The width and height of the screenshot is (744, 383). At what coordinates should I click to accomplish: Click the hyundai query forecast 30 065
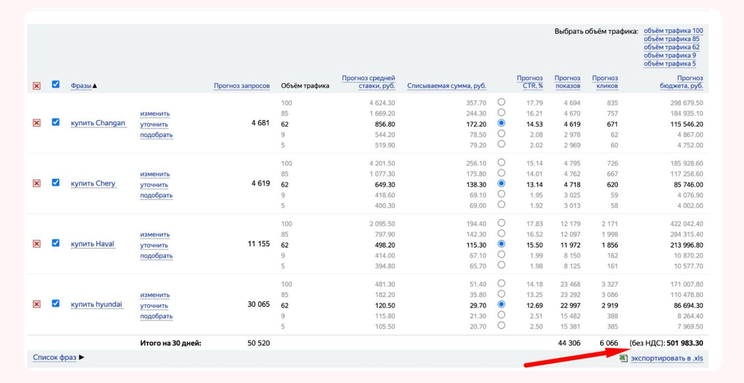coord(259,304)
